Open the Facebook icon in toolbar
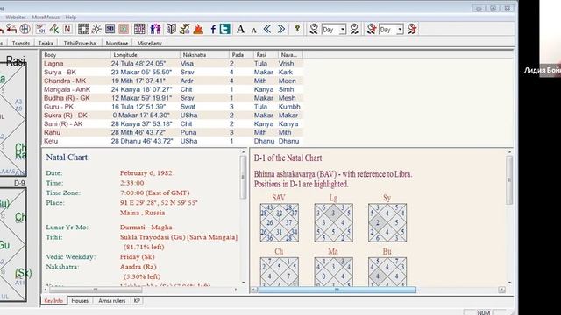 coord(213,29)
